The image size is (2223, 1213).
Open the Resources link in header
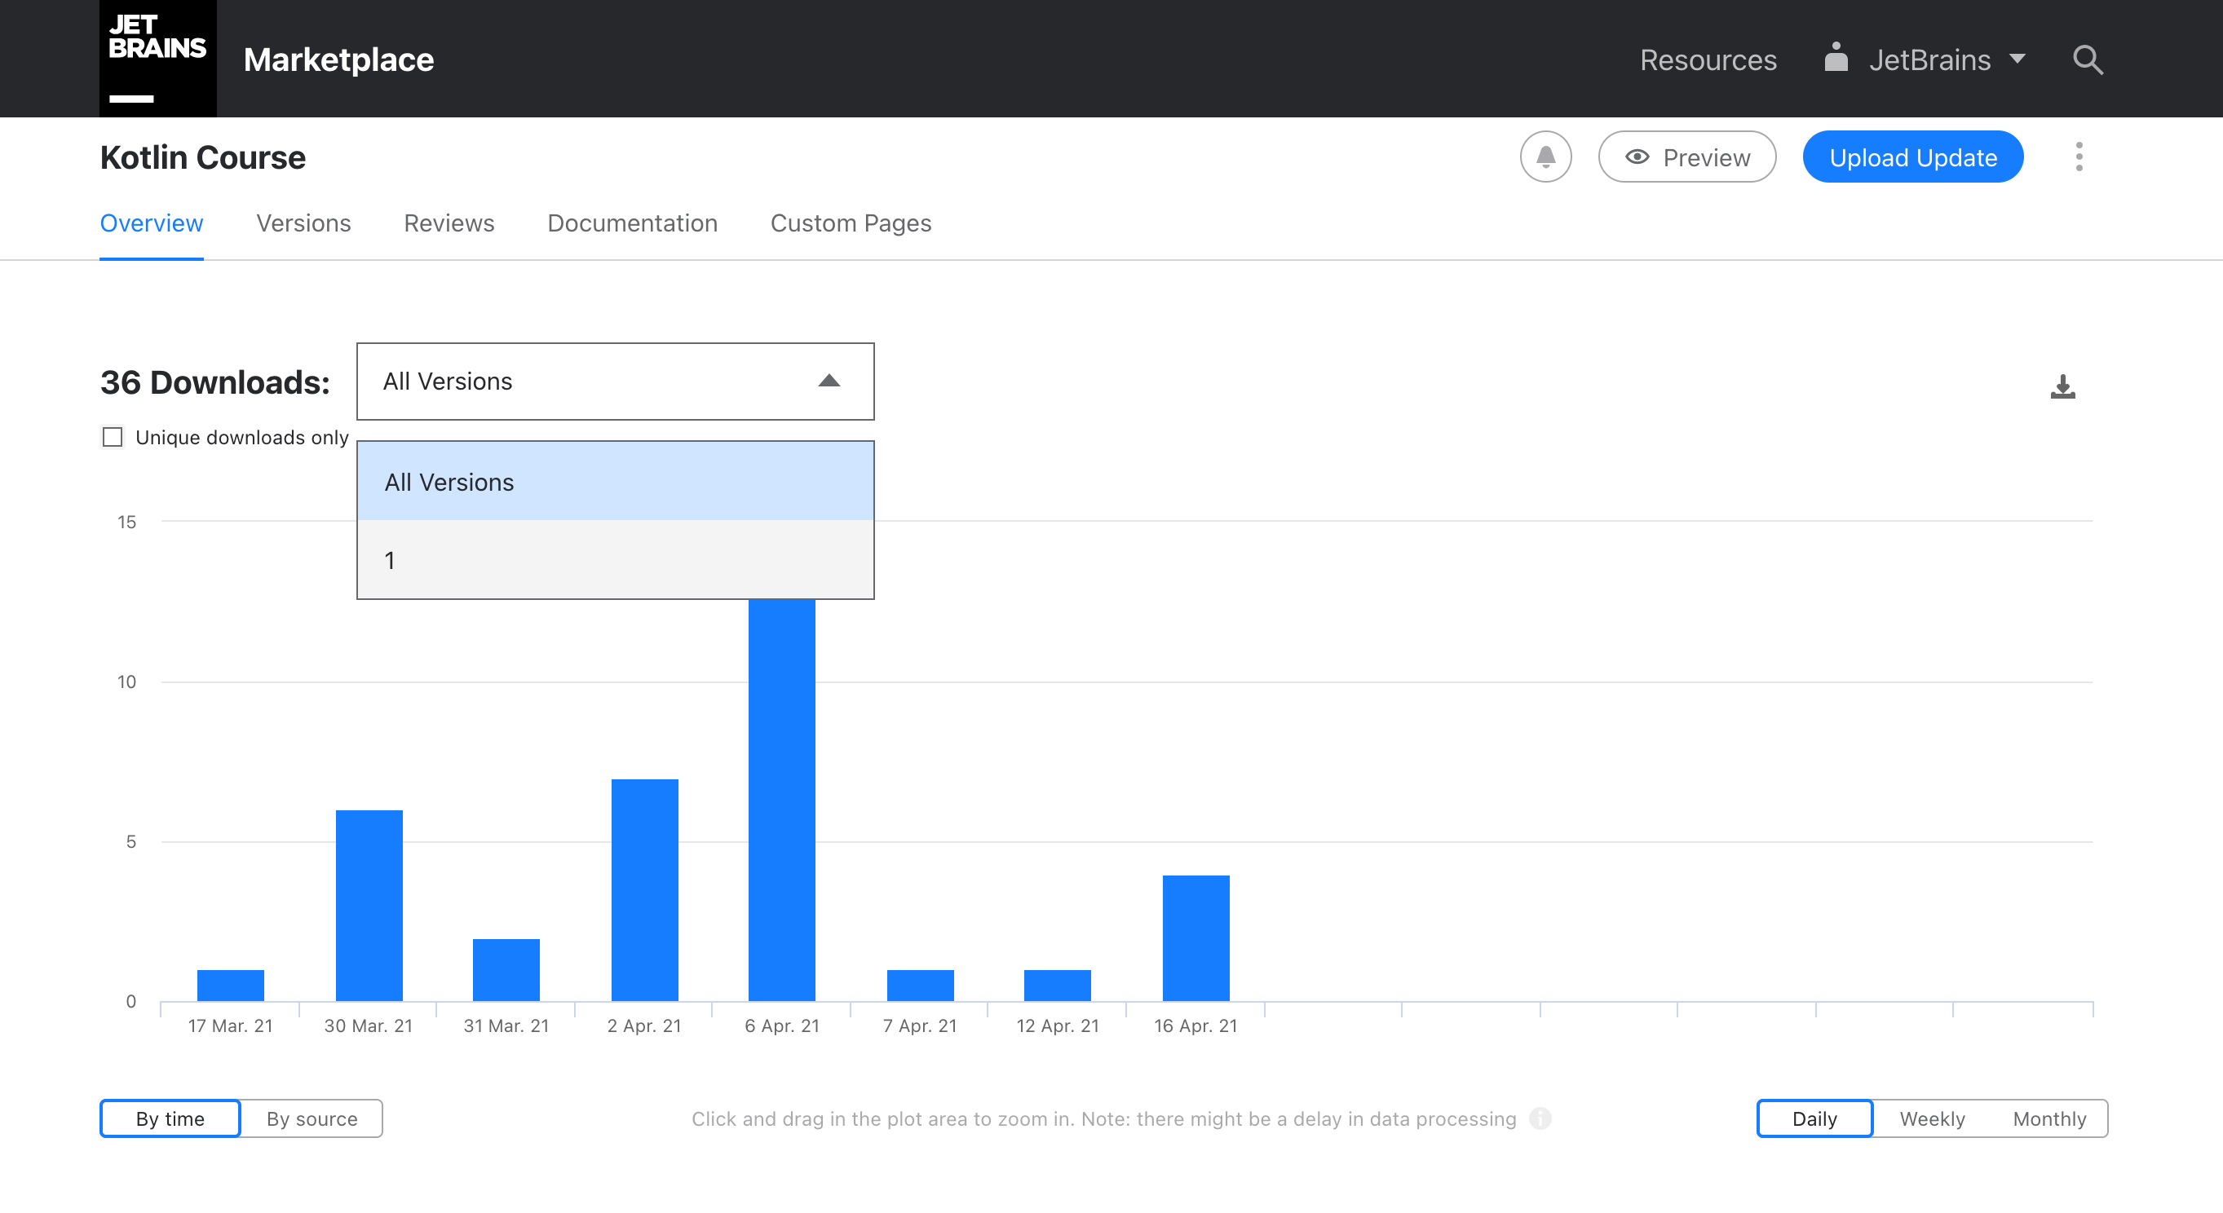coord(1707,60)
